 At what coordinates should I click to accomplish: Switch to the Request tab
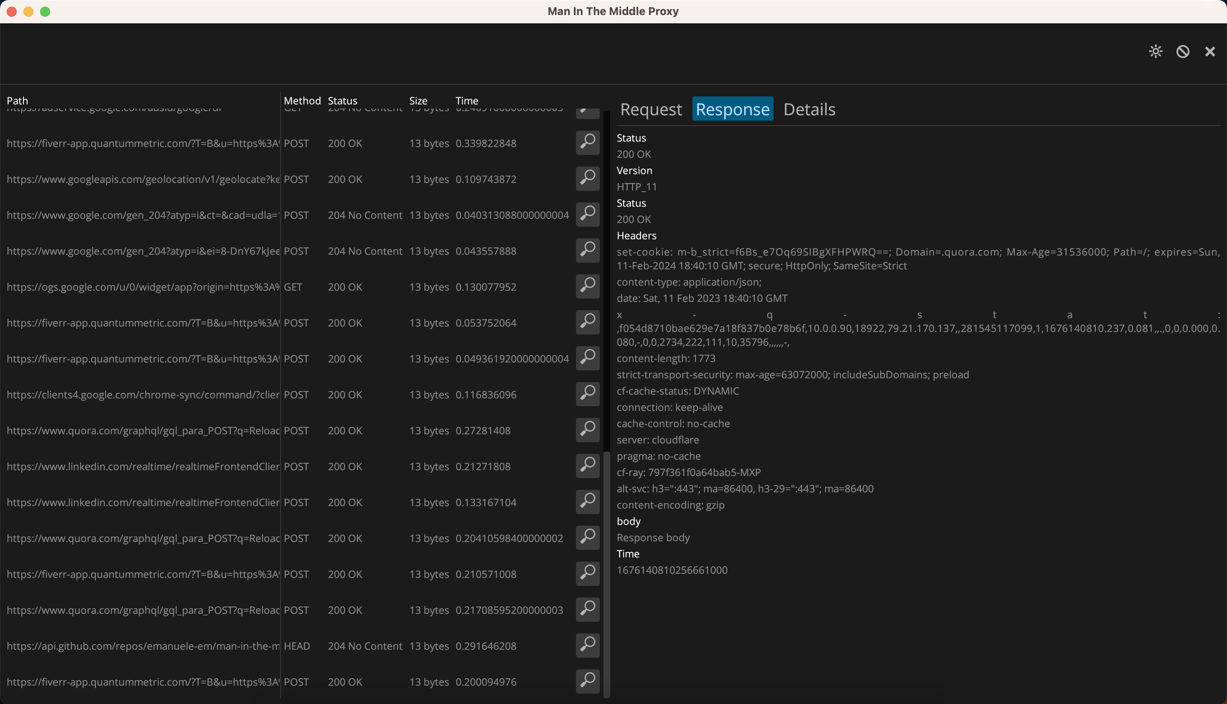tap(651, 109)
